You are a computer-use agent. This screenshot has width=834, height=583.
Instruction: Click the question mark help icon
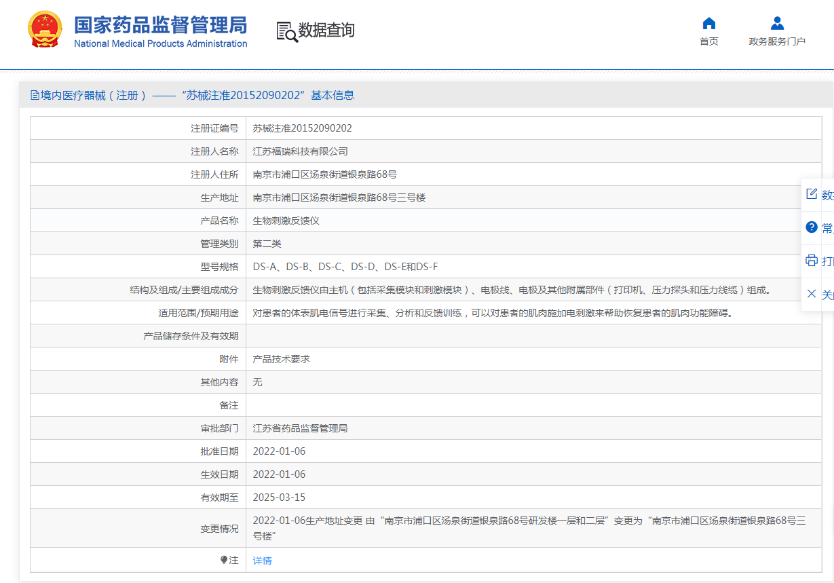(812, 227)
